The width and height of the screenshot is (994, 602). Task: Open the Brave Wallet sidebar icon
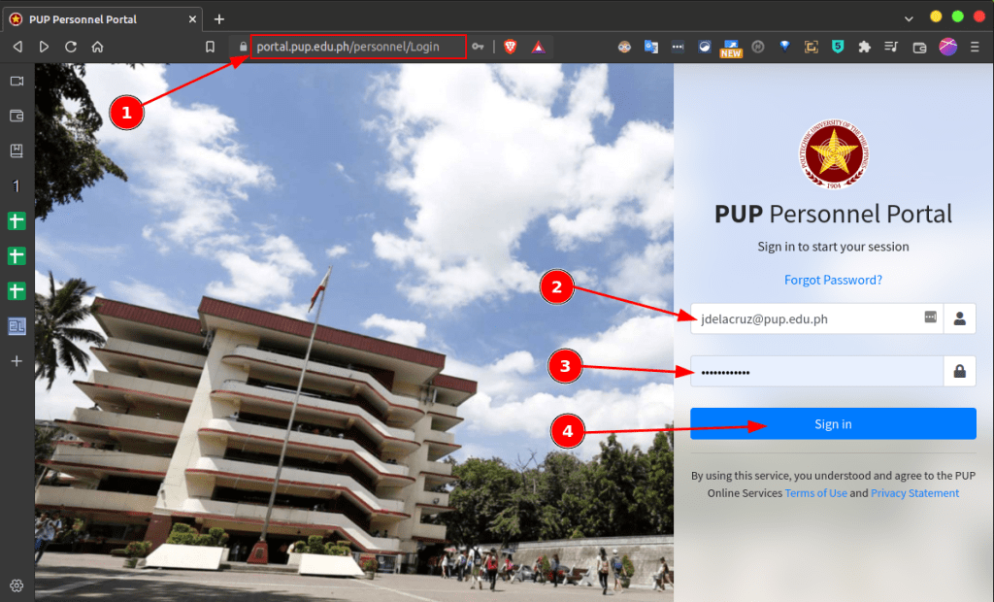[17, 116]
